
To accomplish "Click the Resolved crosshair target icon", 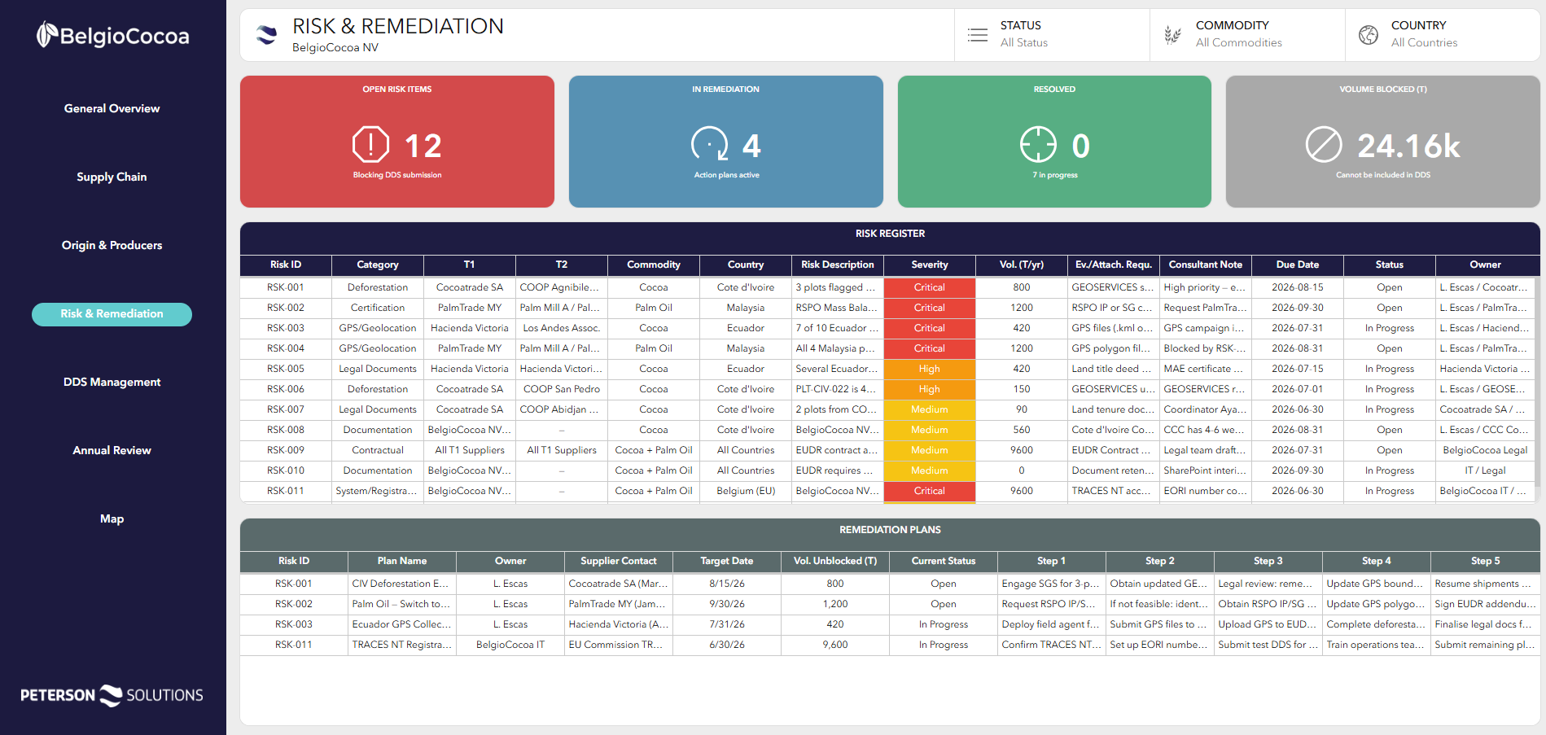I will point(1038,145).
